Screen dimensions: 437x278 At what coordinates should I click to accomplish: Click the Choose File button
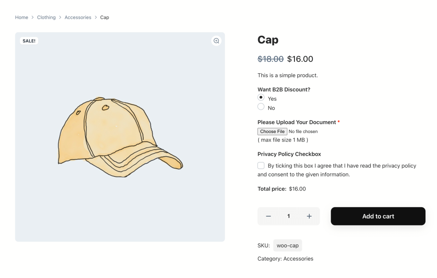tap(272, 131)
